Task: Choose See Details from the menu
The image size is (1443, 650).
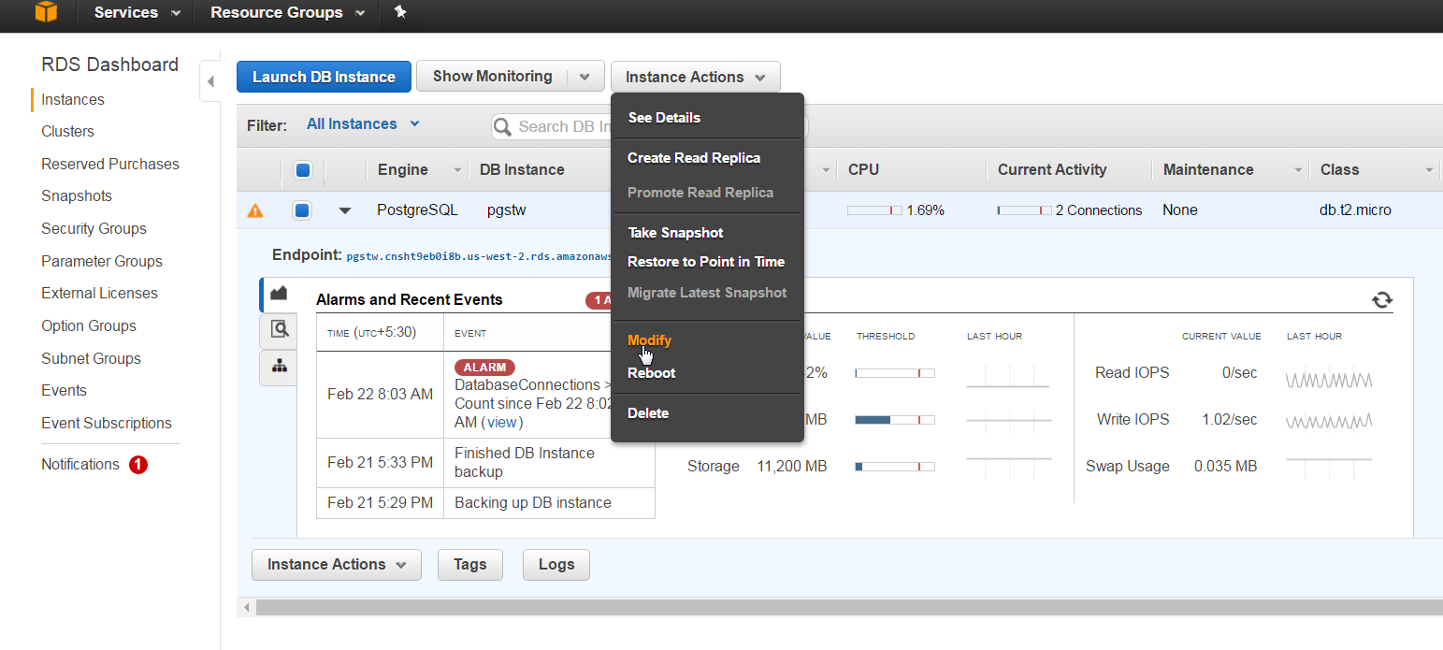Action: point(664,118)
